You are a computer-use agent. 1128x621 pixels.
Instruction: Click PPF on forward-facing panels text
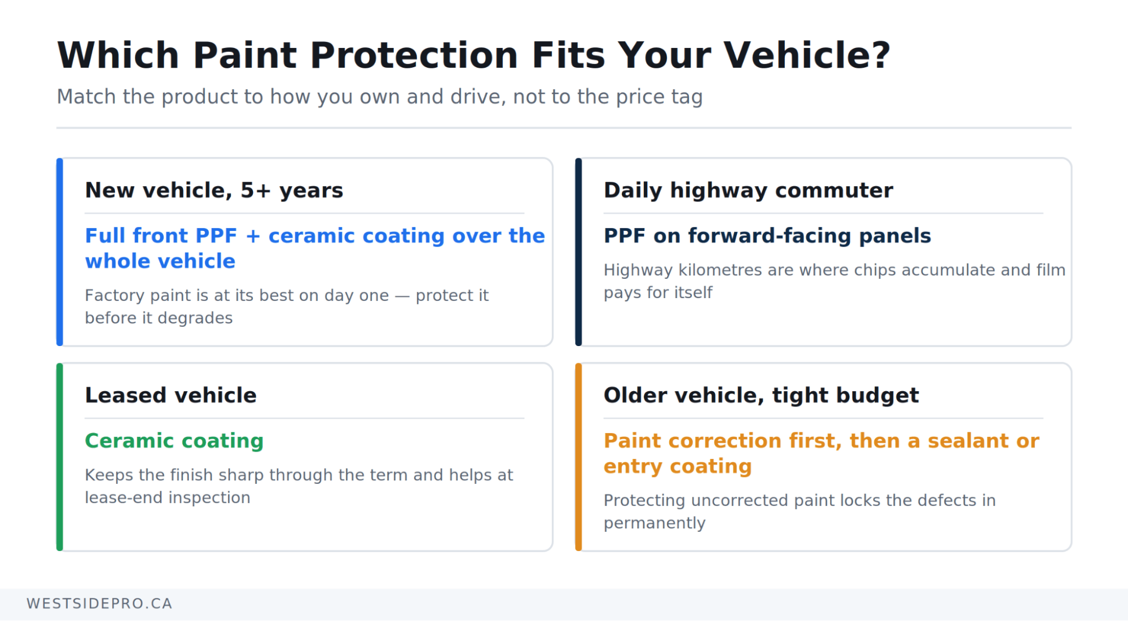point(767,235)
